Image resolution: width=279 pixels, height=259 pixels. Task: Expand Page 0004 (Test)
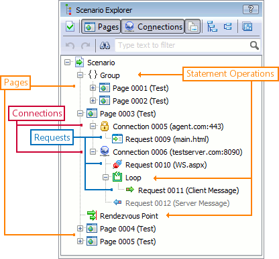[80, 228]
